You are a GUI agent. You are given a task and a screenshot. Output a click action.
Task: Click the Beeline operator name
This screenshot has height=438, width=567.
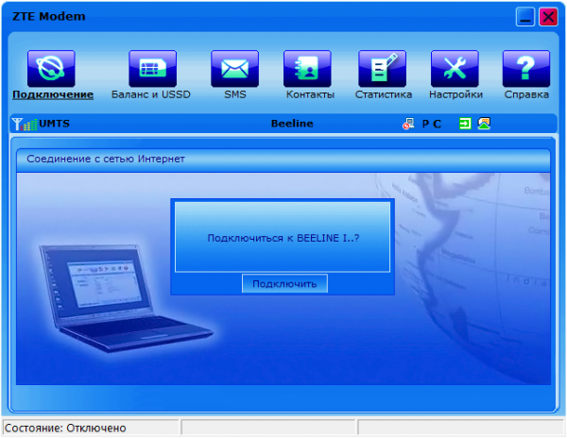click(x=292, y=124)
